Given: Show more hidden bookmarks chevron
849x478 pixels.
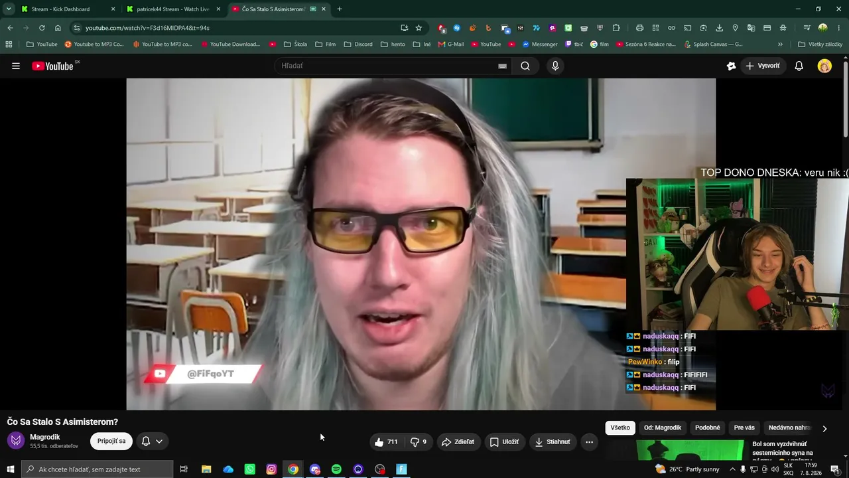Looking at the screenshot, I should point(780,44).
